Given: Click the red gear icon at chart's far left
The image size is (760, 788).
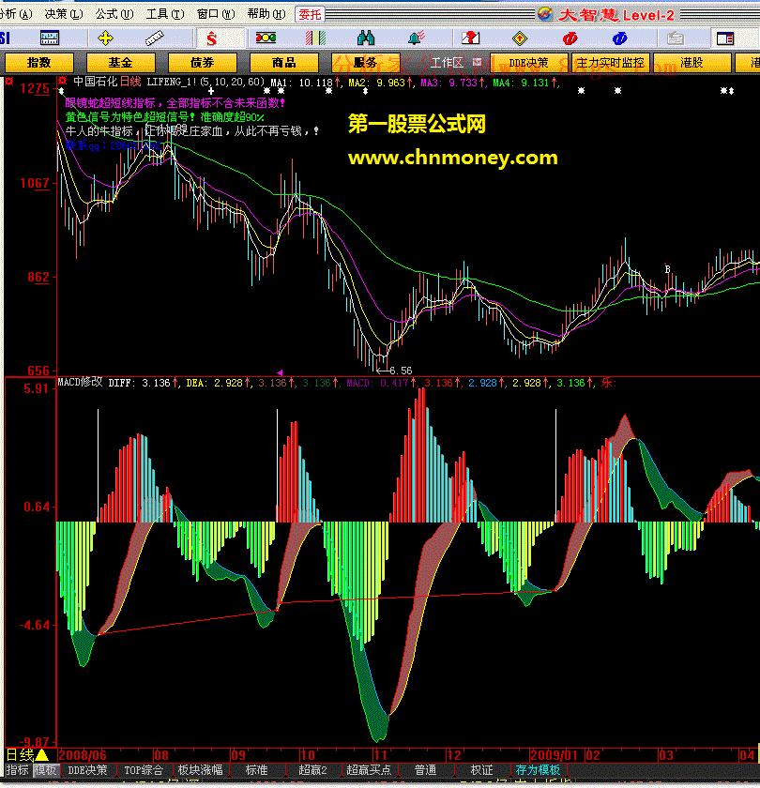Looking at the screenshot, I should pyautogui.click(x=9, y=81).
